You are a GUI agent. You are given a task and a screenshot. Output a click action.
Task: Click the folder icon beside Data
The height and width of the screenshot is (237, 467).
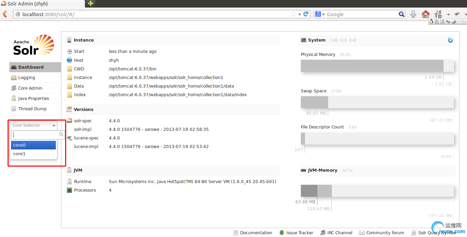70,86
